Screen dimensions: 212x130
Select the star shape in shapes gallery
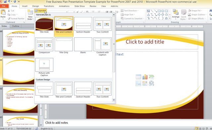[x=166, y=18]
